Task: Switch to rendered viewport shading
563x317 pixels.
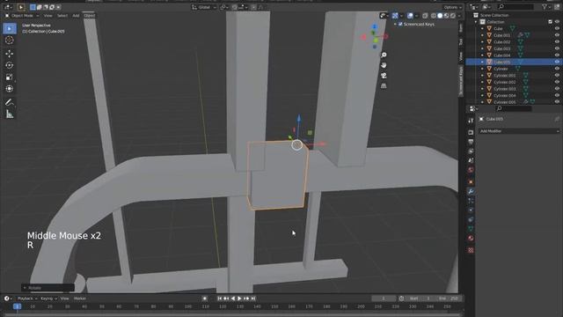Action: [x=453, y=16]
